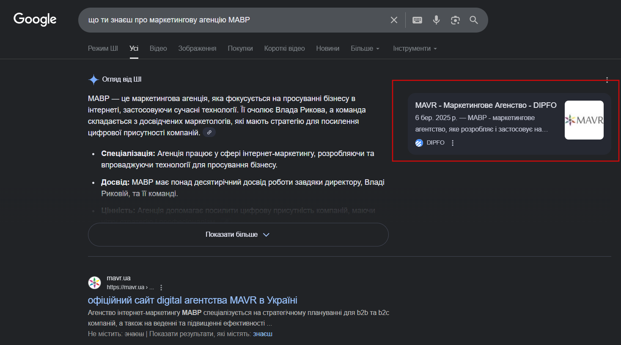Viewport: 621px width, 345px height.
Task: Expand the Більше dropdown menu
Action: coord(365,49)
